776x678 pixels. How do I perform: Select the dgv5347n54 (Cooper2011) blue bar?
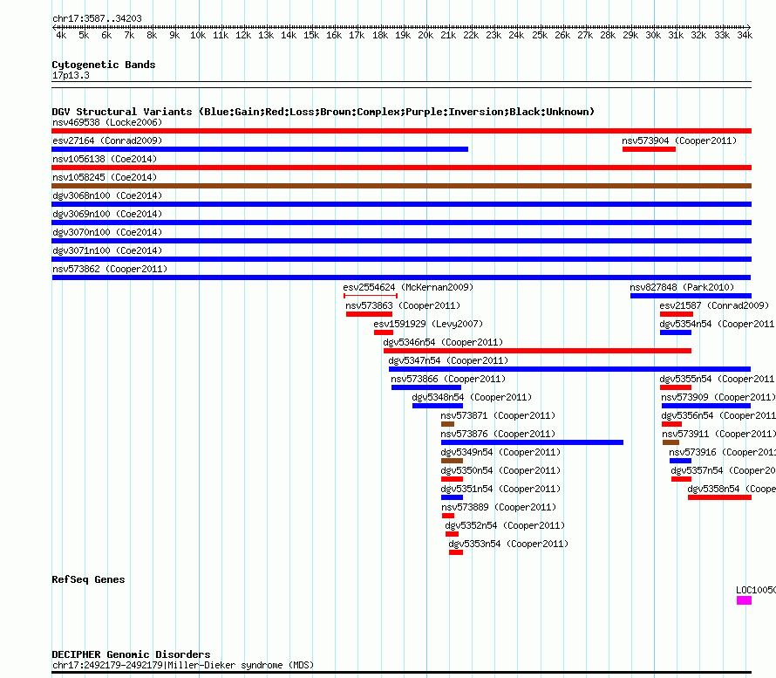[569, 369]
